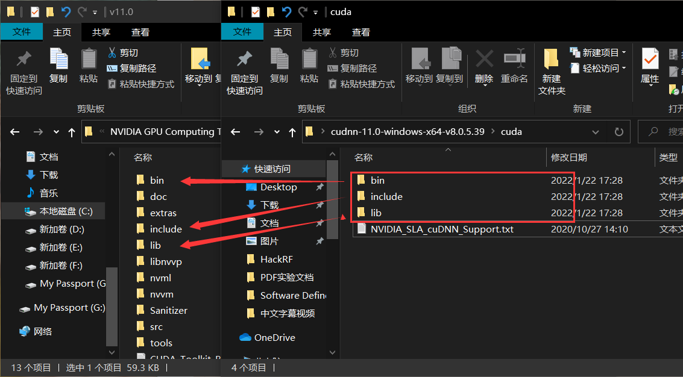The image size is (683, 377).
Task: Open recent locations chevron in cuda window
Action: (x=277, y=132)
